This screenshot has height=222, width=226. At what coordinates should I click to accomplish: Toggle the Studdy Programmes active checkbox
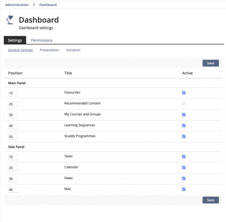click(x=184, y=136)
